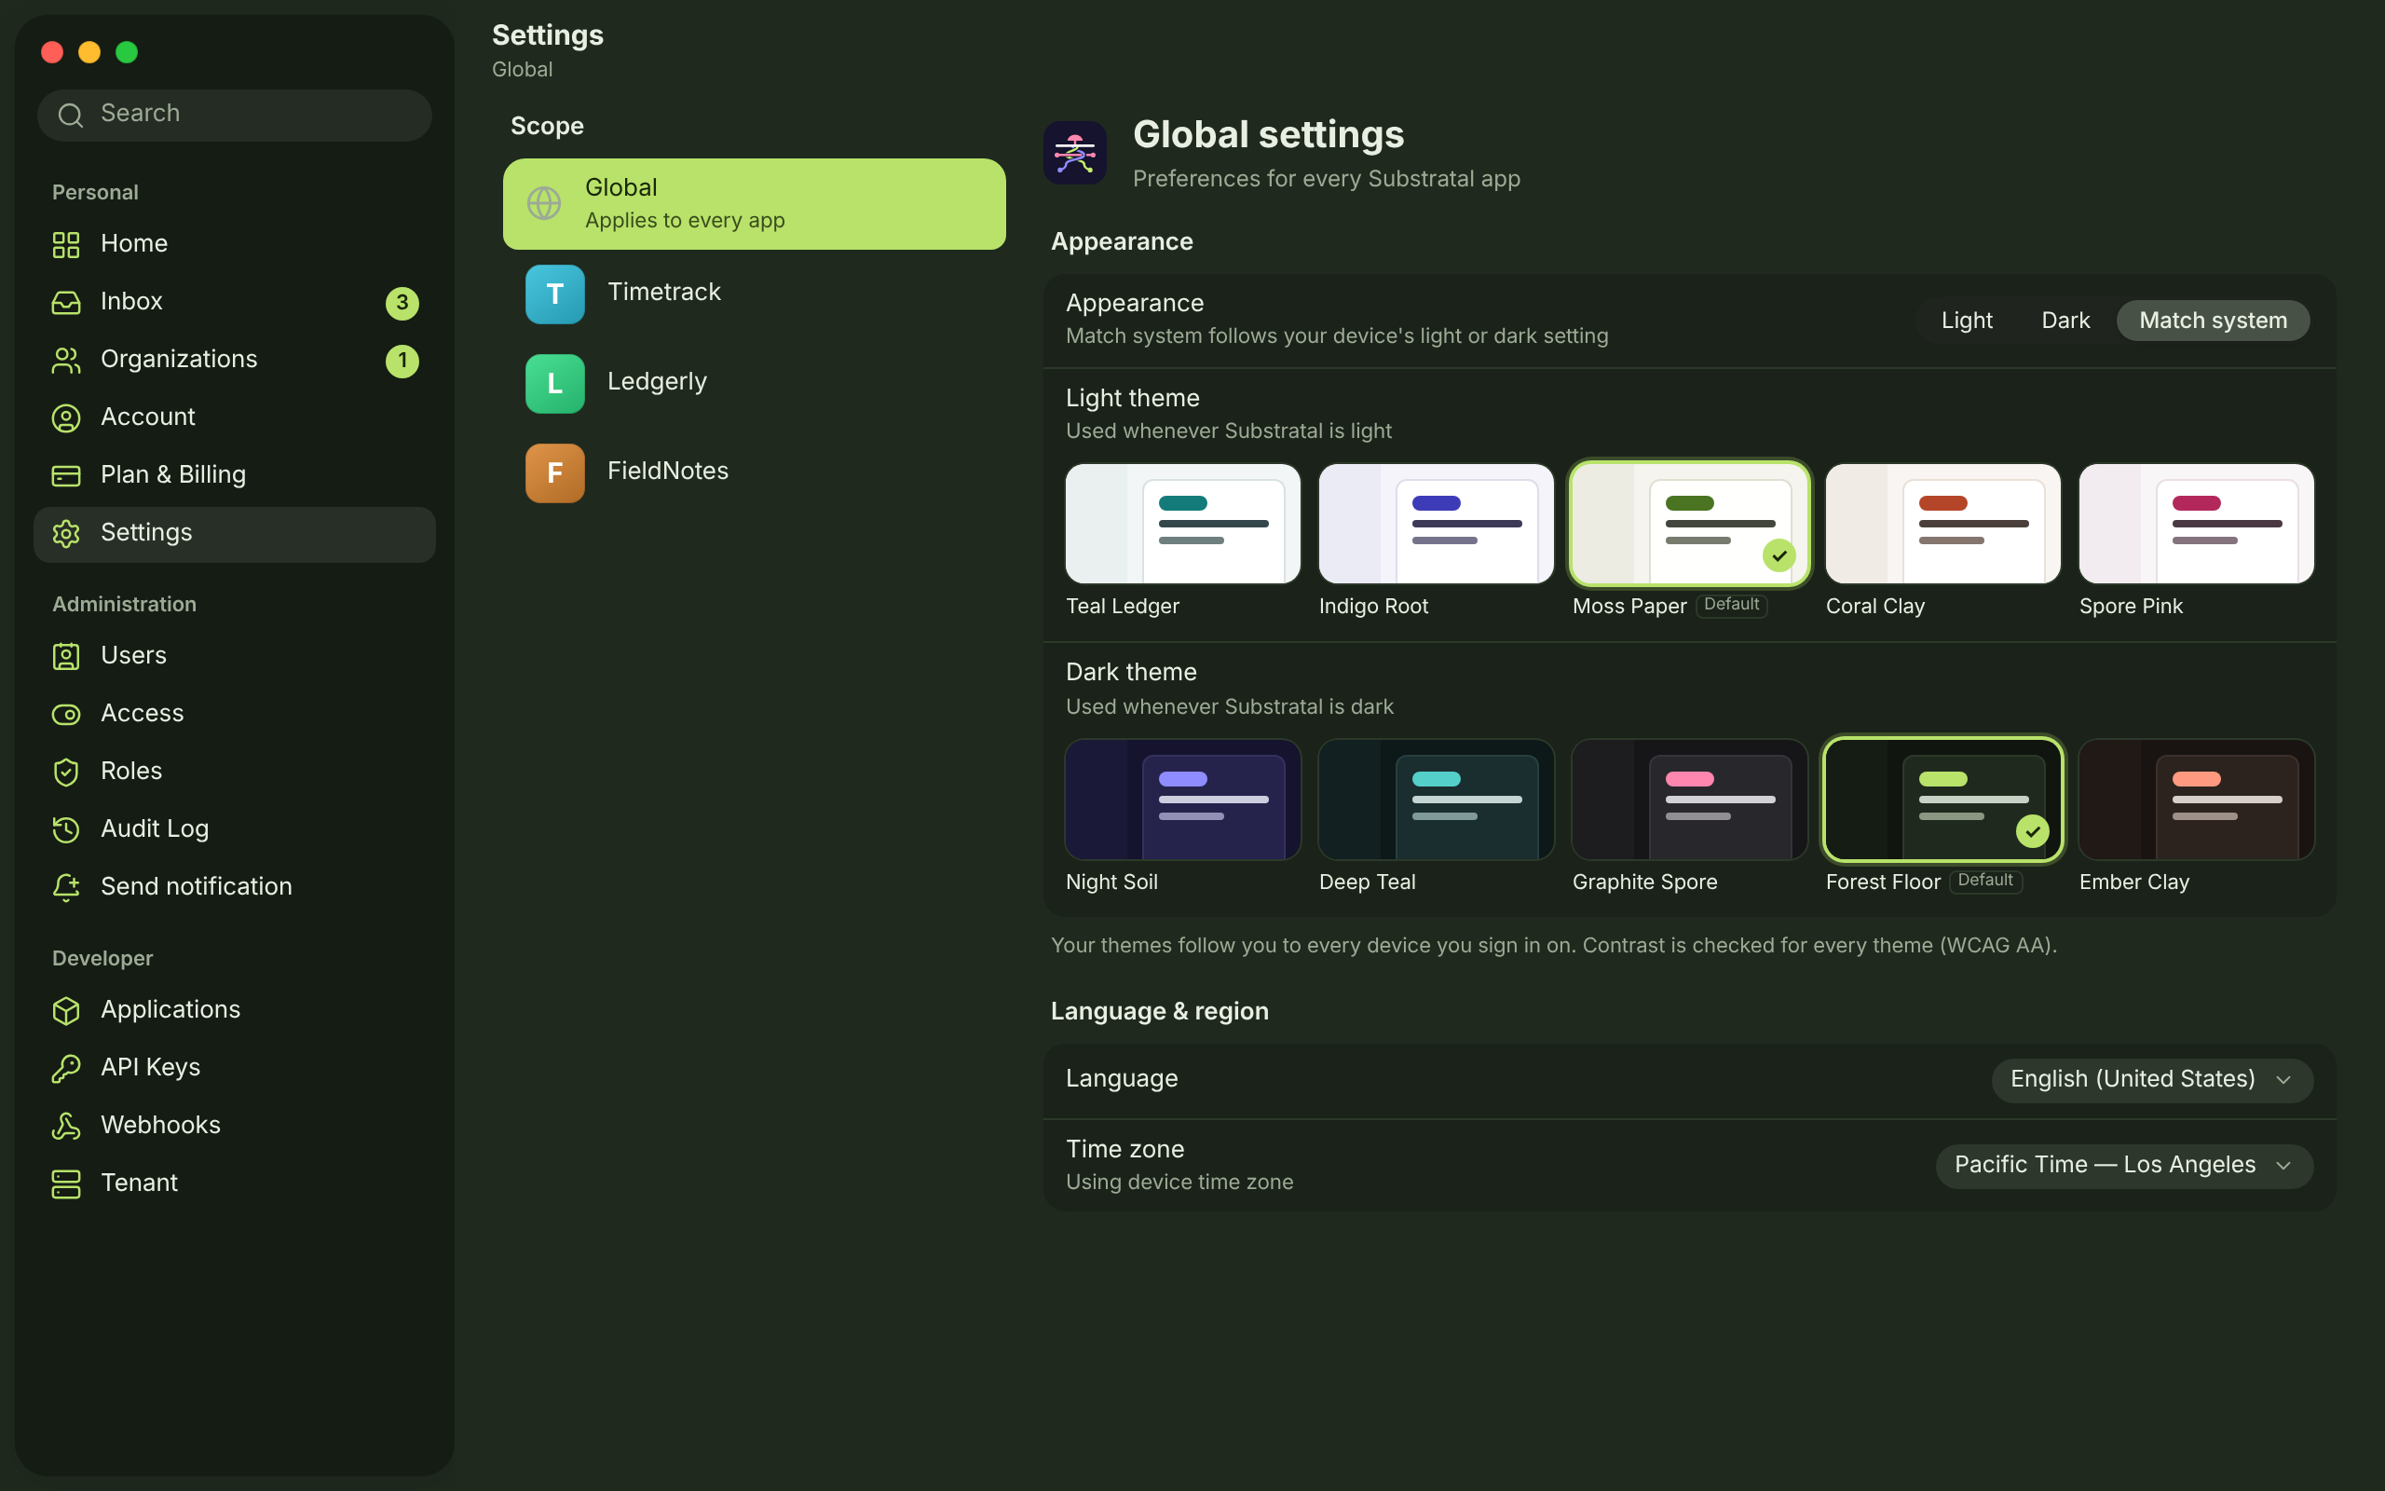Screen dimensions: 2385x1491
Task: Click the Access eye-toggle icon
Action: point(66,714)
